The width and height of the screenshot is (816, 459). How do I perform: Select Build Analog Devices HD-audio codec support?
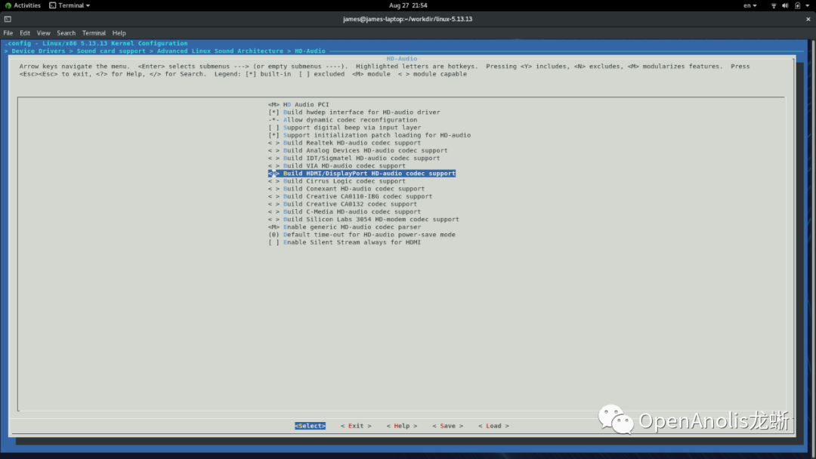pyautogui.click(x=358, y=150)
